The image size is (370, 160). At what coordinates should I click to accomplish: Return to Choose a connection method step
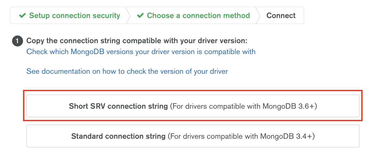193,16
